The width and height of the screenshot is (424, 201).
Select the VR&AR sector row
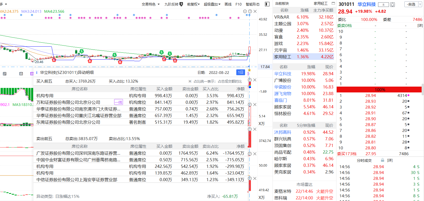coord(304,17)
